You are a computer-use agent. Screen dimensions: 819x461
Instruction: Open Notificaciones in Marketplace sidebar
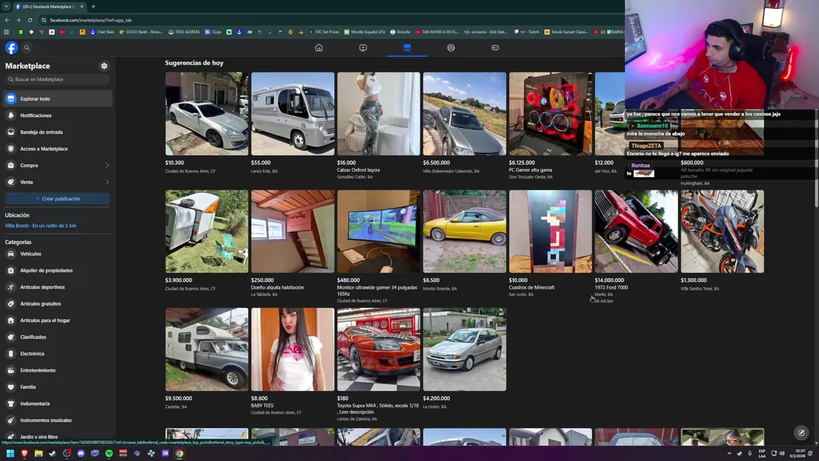coord(58,115)
